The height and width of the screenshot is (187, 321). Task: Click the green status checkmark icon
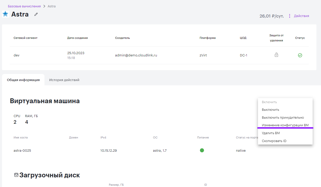pyautogui.click(x=300, y=55)
